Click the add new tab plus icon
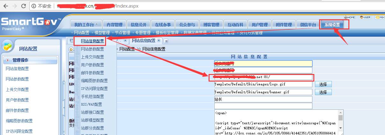Viewport: 385px width, 135px height. (166, 41)
